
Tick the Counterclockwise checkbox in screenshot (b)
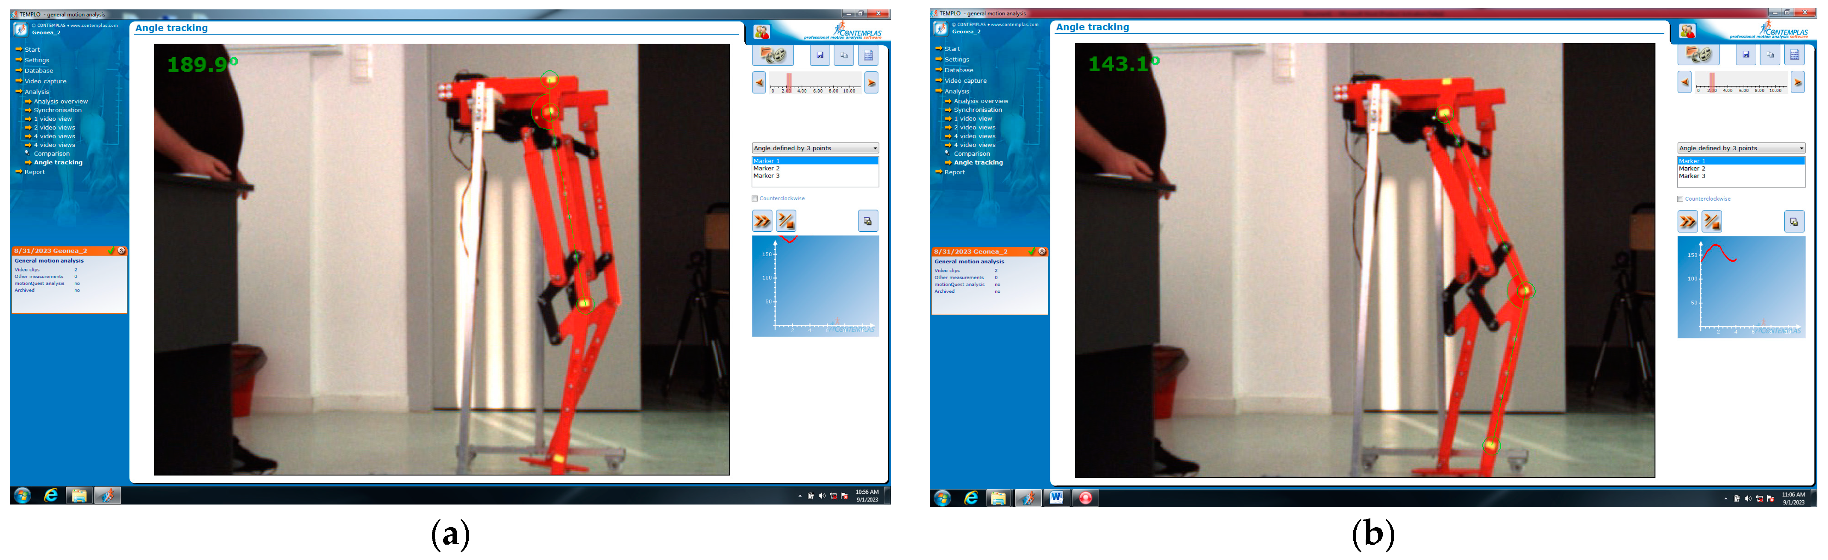click(x=1681, y=199)
